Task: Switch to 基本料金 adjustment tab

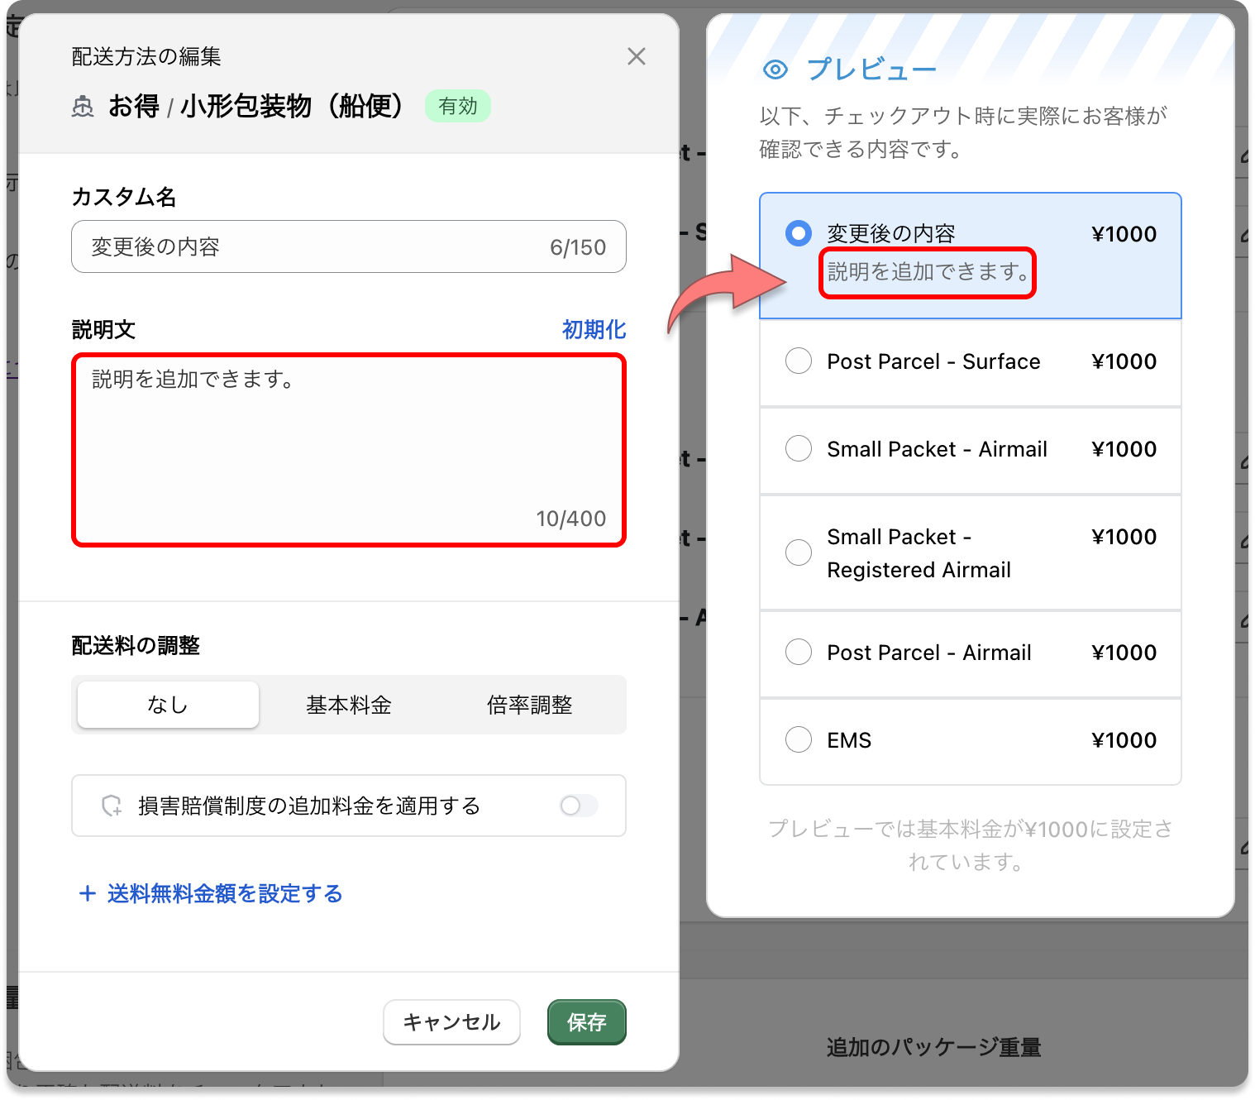Action: 348,705
